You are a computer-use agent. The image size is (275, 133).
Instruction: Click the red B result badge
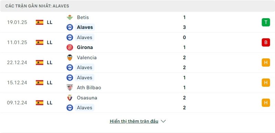(x=266, y=43)
